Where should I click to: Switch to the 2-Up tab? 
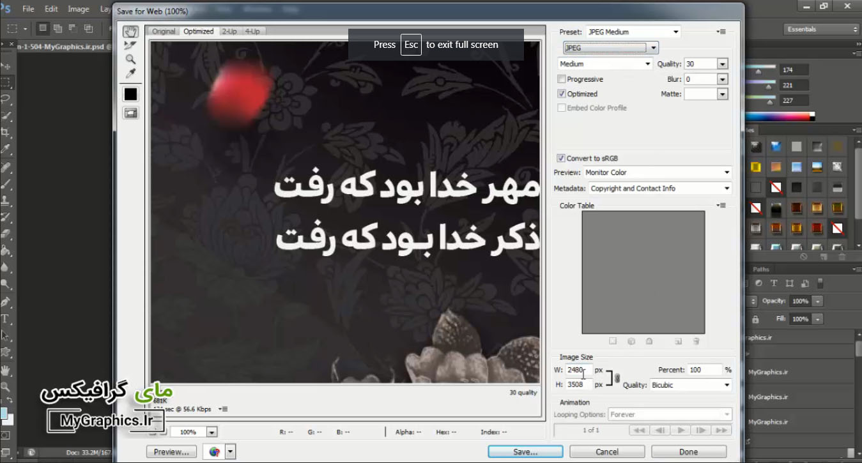click(x=230, y=31)
